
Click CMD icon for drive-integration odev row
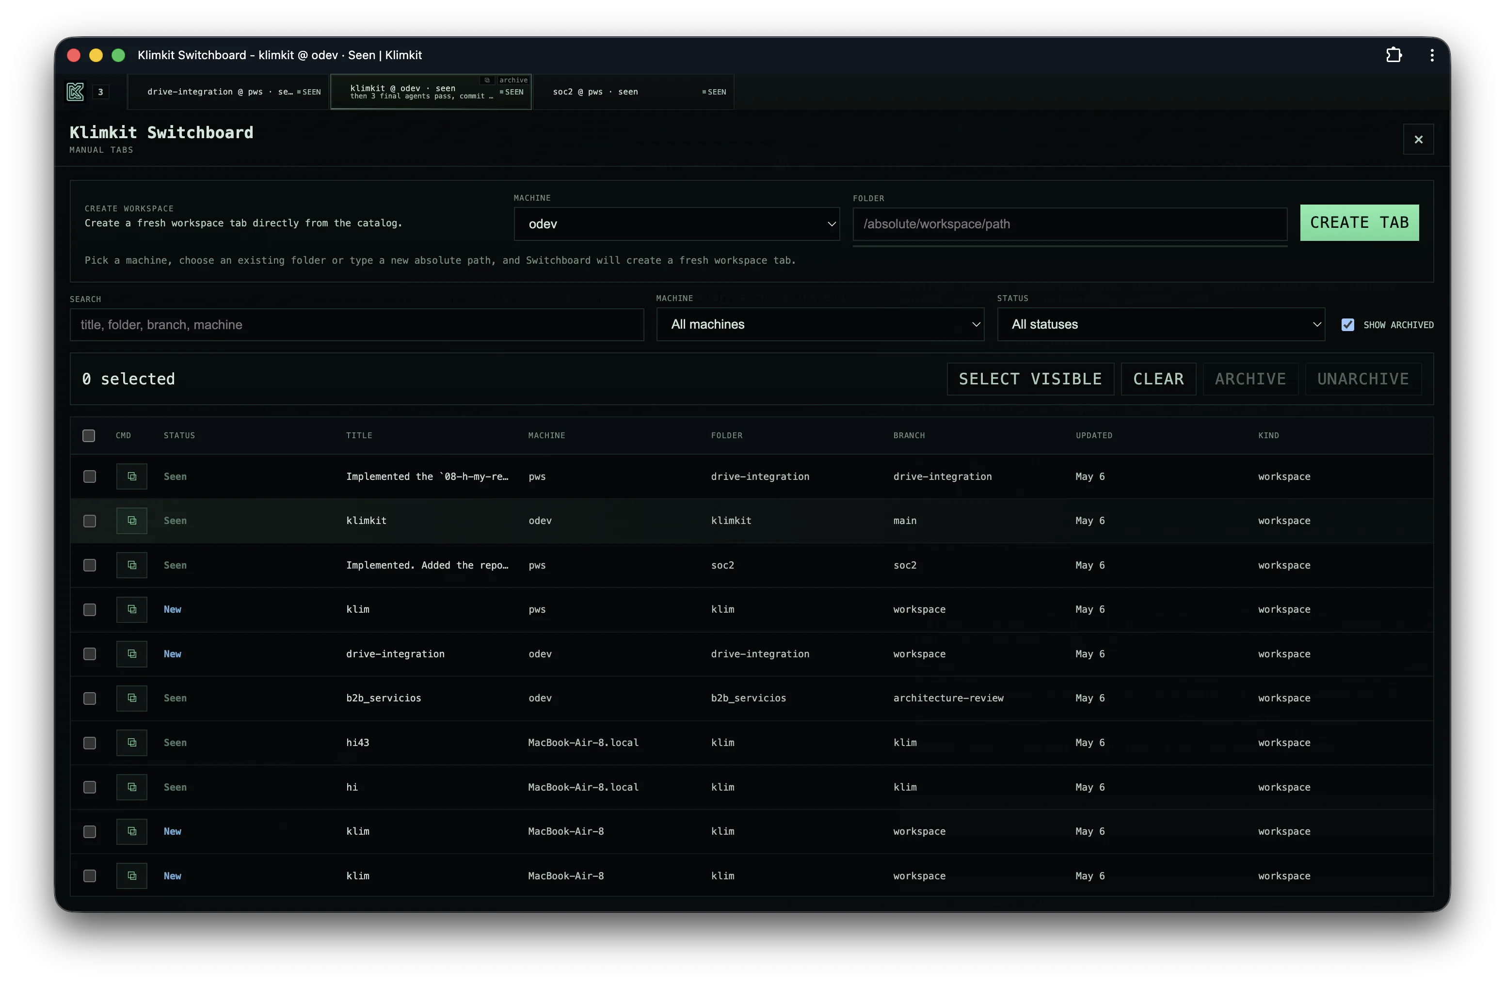[131, 654]
